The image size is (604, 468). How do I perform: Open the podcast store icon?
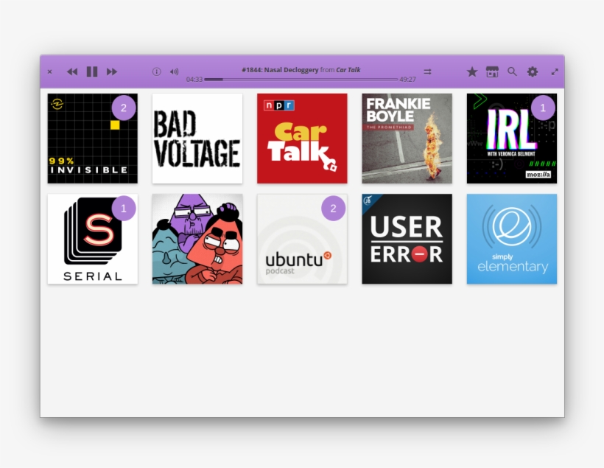click(x=492, y=71)
